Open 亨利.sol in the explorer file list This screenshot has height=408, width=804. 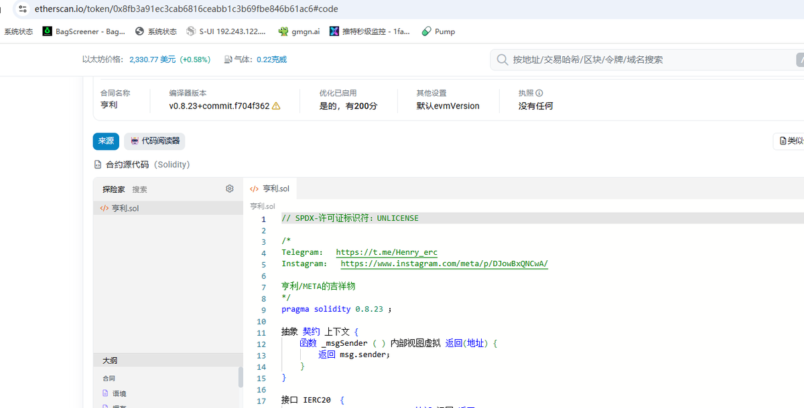click(x=167, y=209)
